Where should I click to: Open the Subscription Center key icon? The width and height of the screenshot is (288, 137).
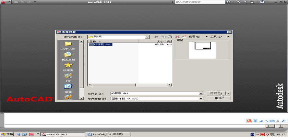[239, 2]
